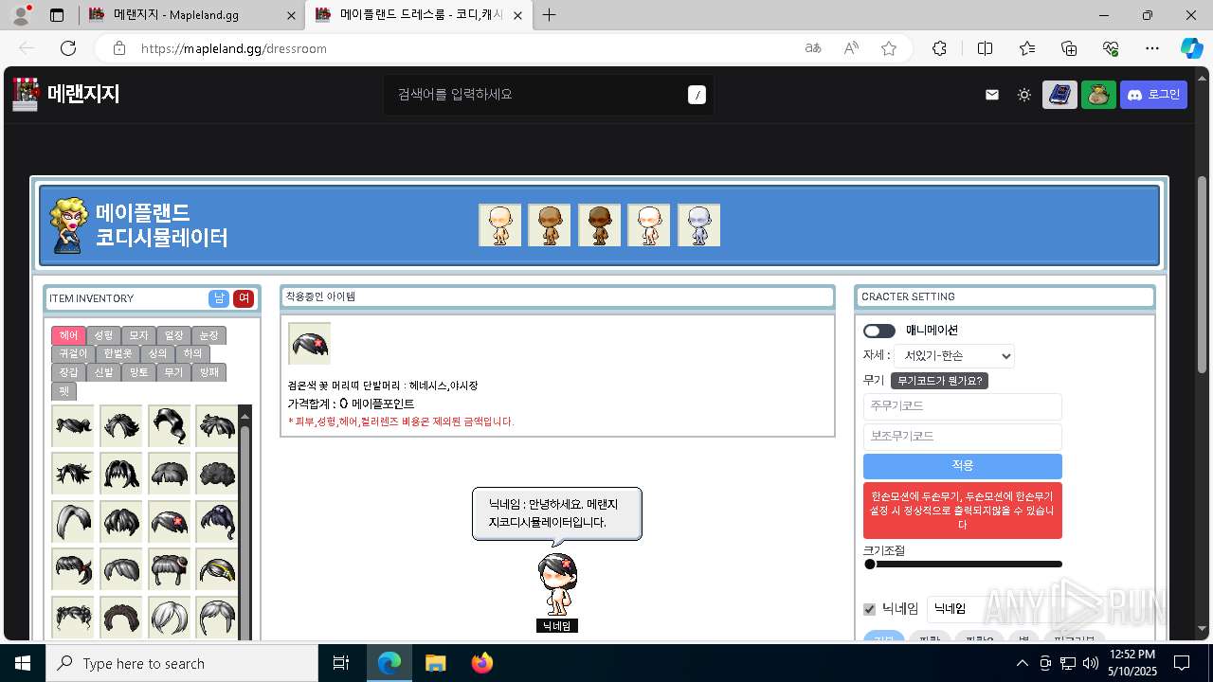Image resolution: width=1213 pixels, height=682 pixels.
Task: Switch to the 얼장 category tab
Action: (173, 335)
